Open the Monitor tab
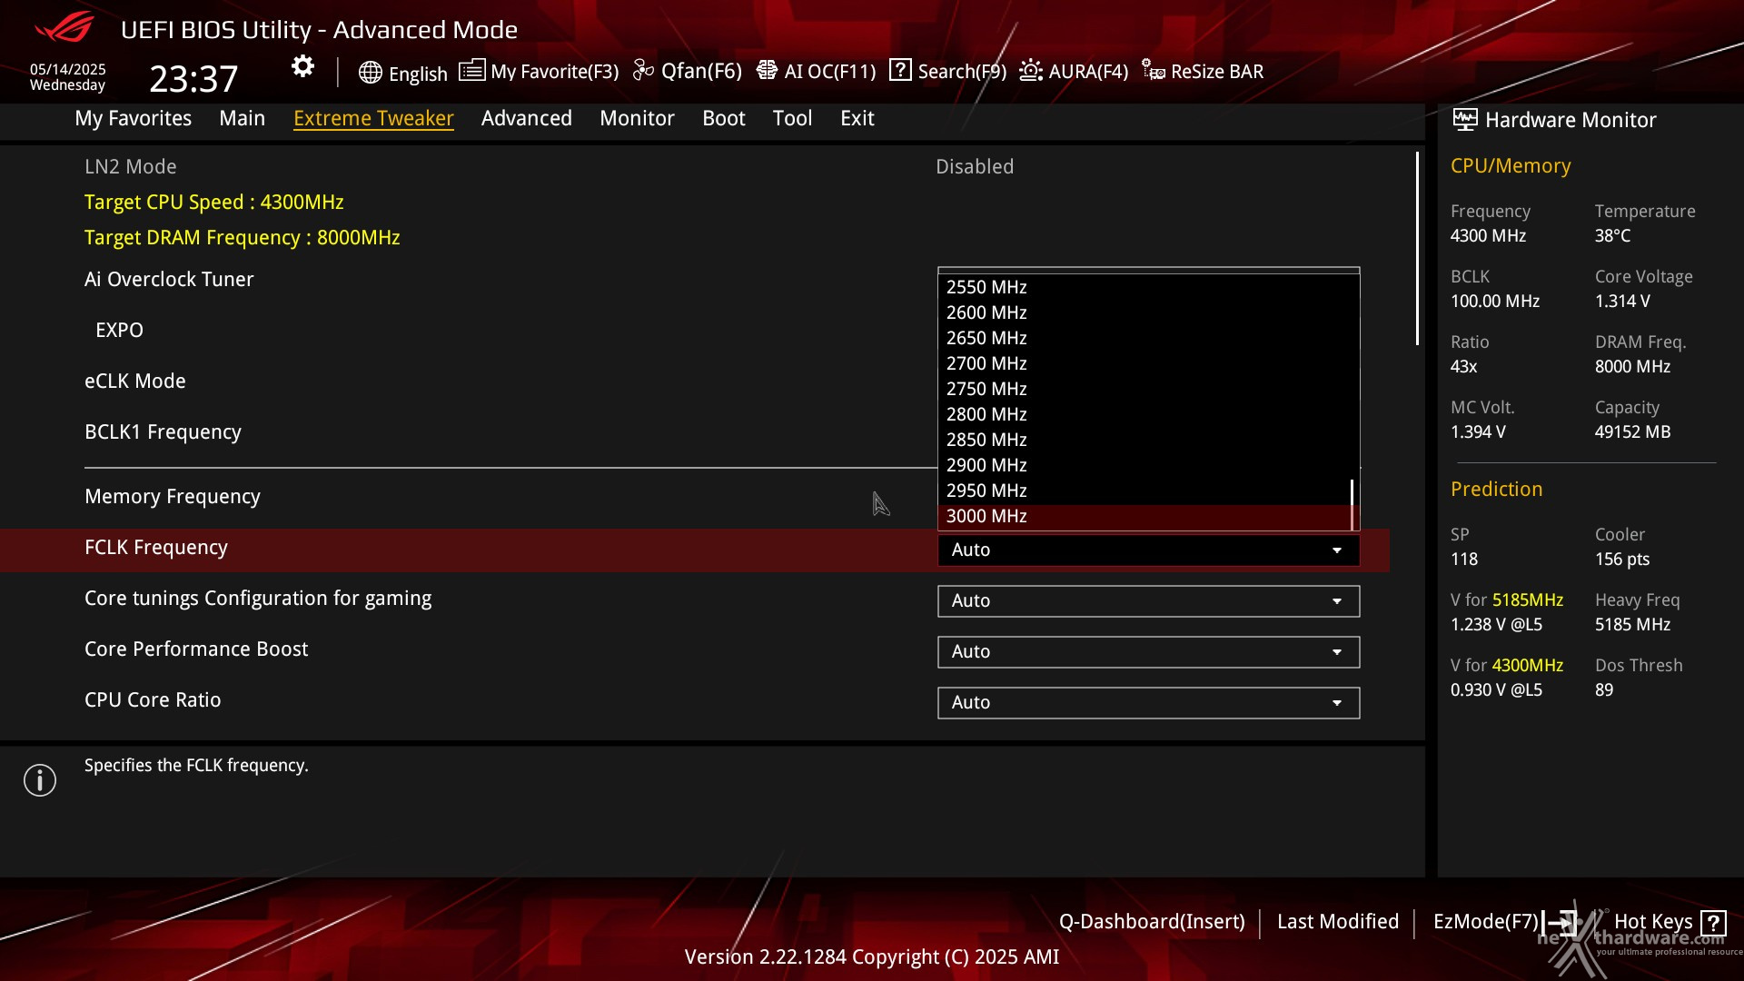This screenshot has height=981, width=1744. (637, 118)
